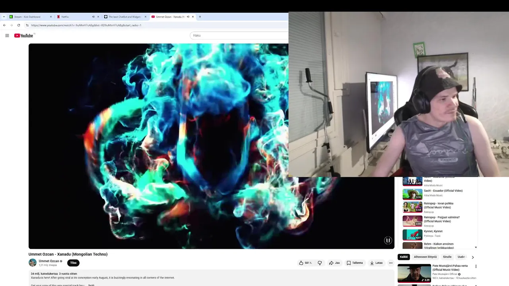Open Ievan polkka thumbnail 2.54
The height and width of the screenshot is (286, 509).
click(x=412, y=207)
